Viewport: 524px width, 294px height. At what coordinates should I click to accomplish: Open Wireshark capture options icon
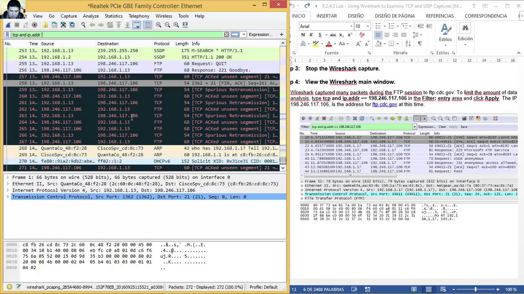tap(34, 25)
